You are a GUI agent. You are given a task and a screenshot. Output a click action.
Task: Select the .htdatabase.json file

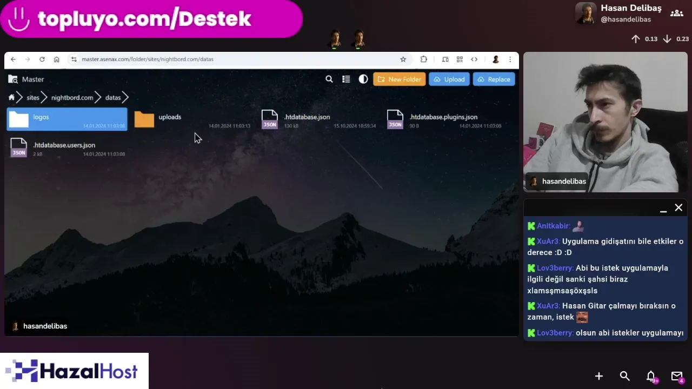click(318, 119)
